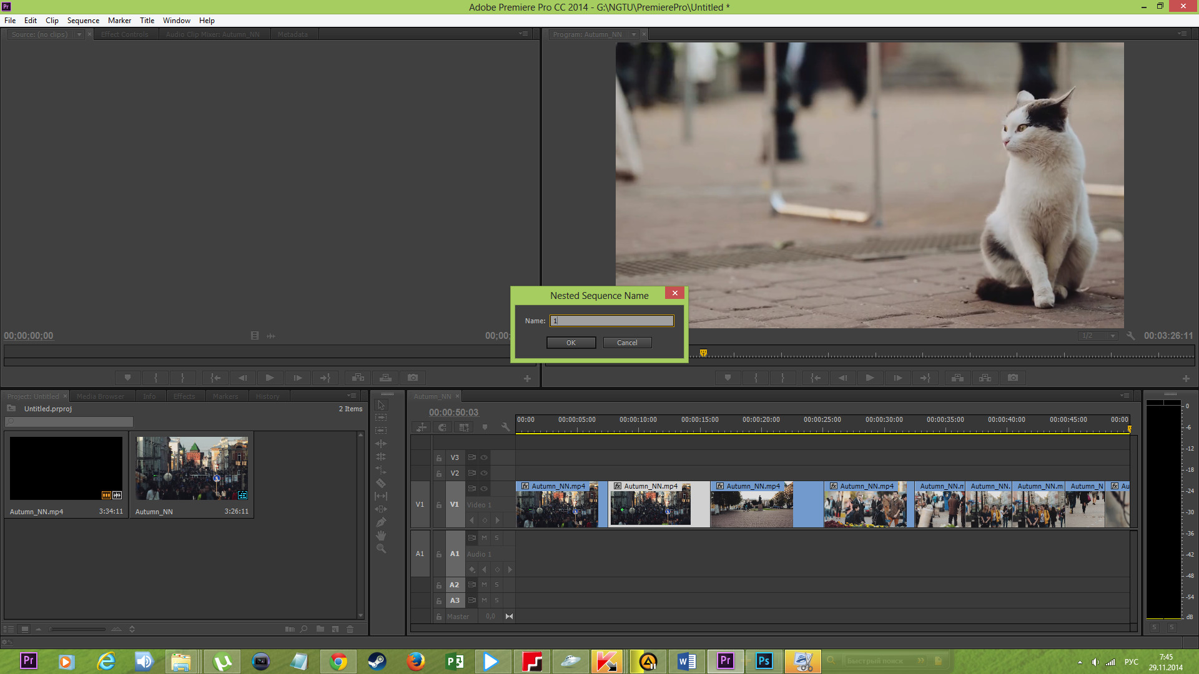Click New Item icon in Project panel
This screenshot has width=1199, height=674.
335,629
